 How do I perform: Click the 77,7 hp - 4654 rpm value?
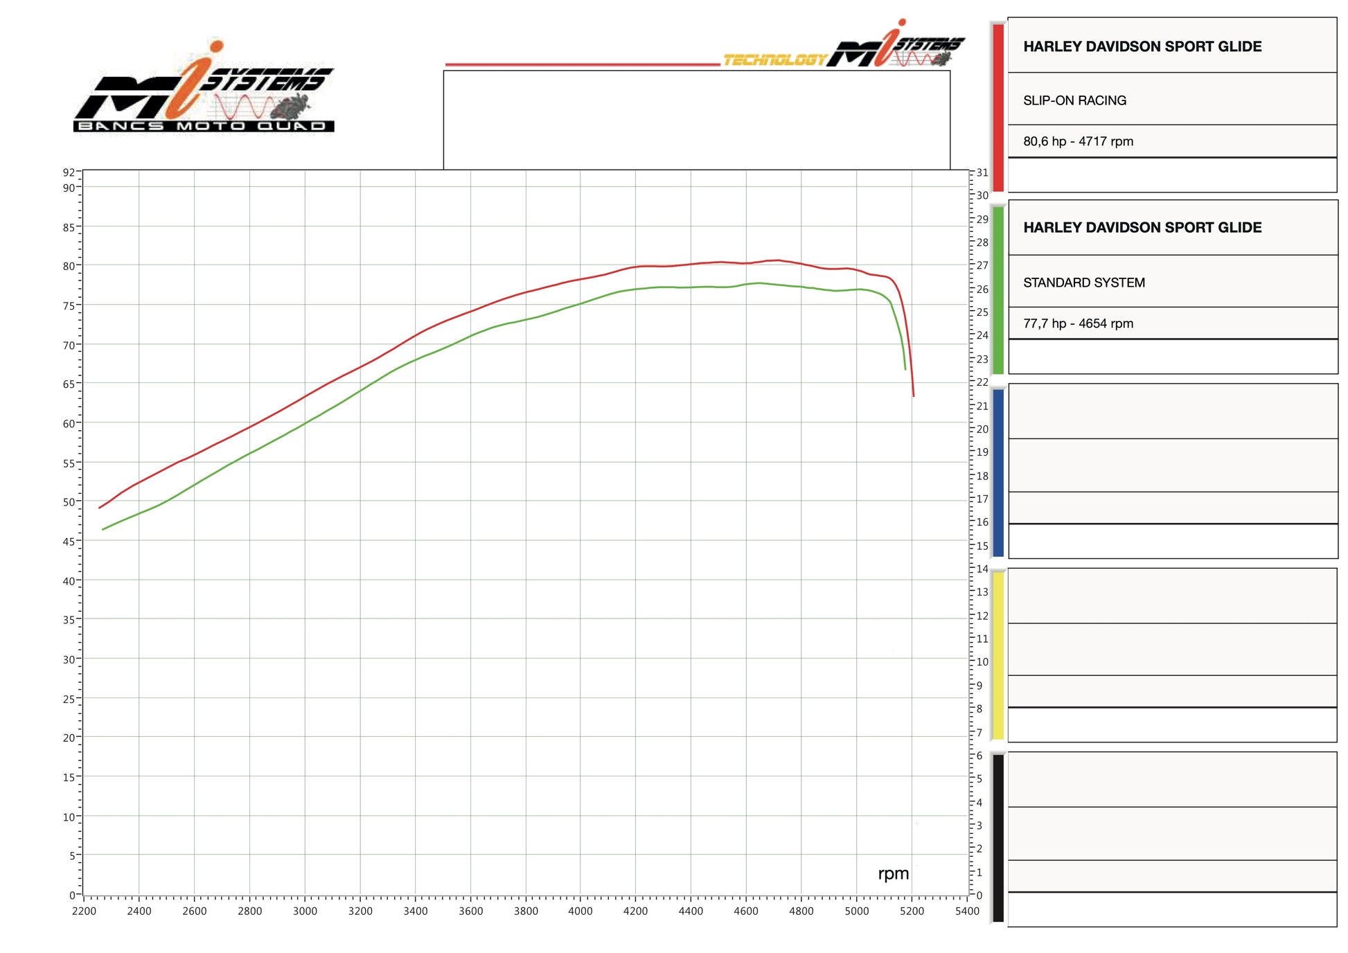[1078, 323]
